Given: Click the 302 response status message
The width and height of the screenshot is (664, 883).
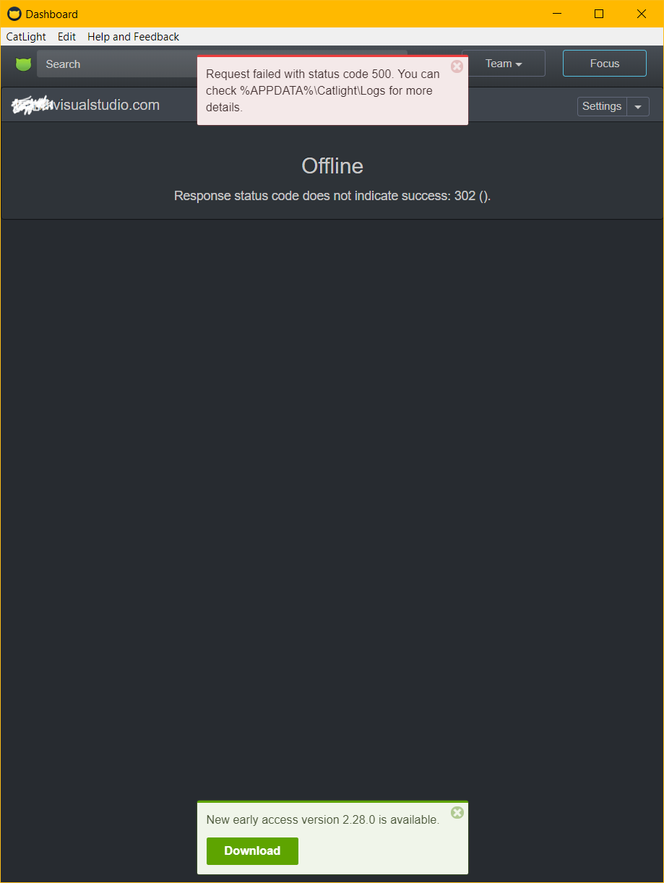Looking at the screenshot, I should pos(332,196).
